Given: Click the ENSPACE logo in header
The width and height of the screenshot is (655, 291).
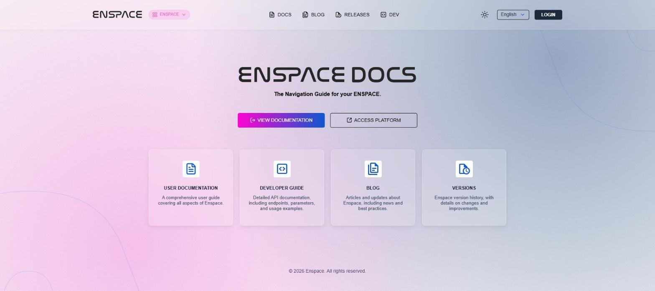Looking at the screenshot, I should click(117, 15).
